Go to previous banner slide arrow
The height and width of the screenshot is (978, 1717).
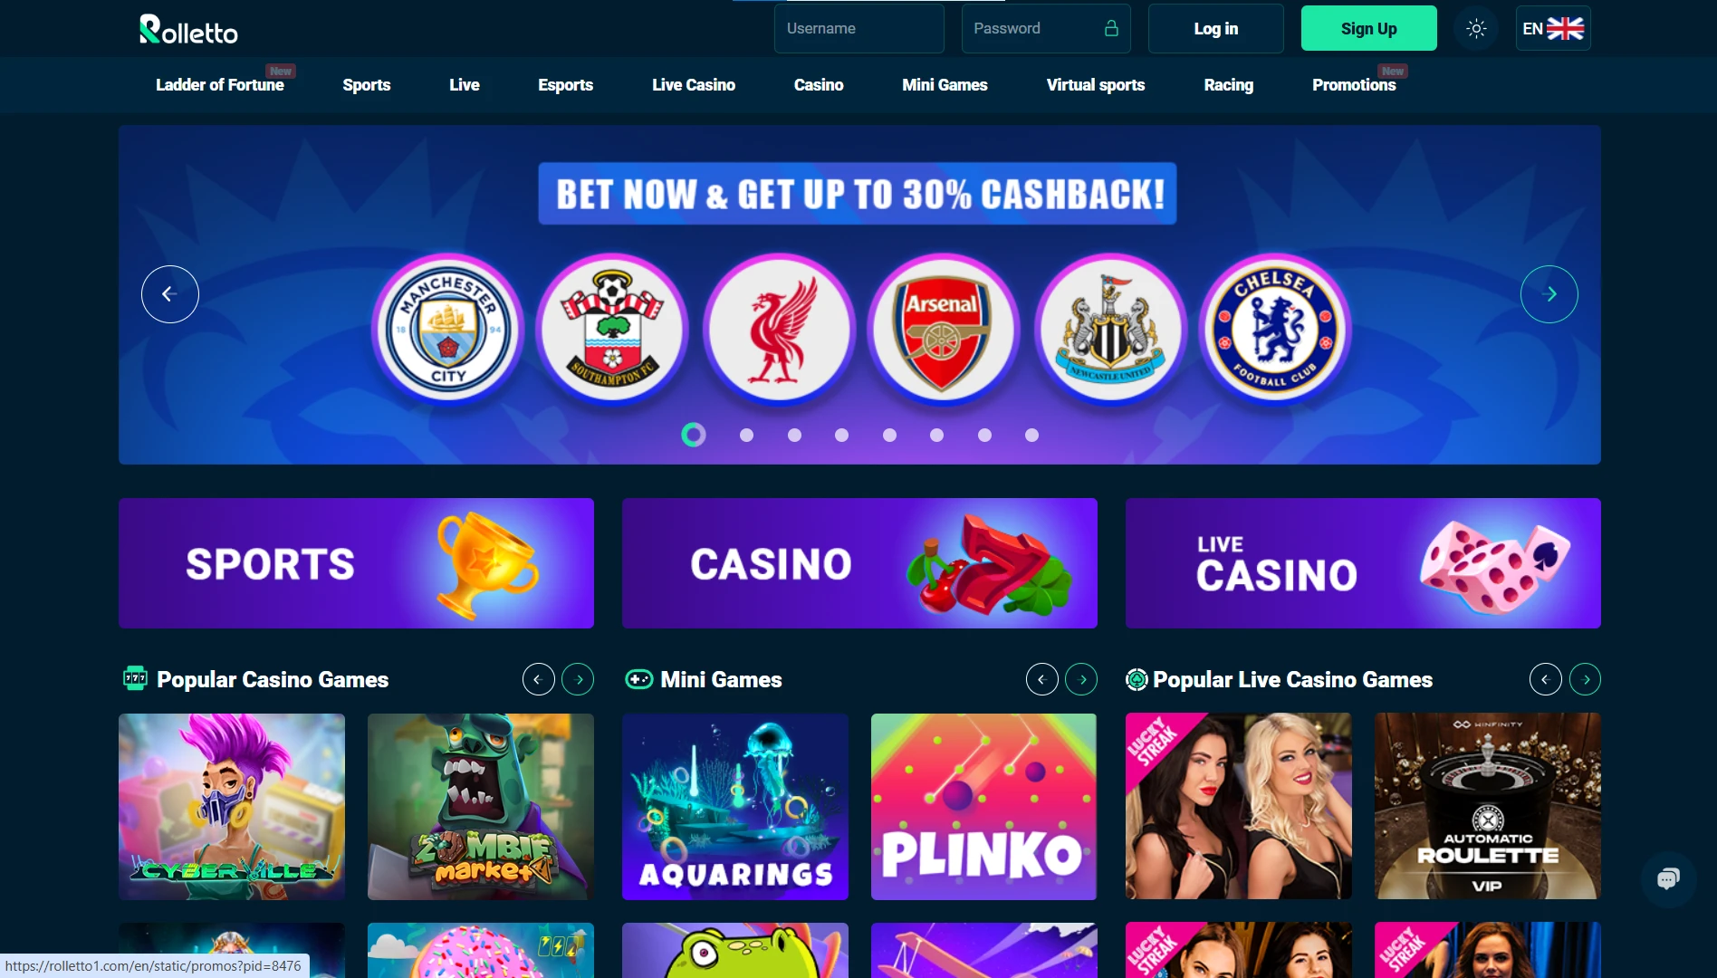point(170,294)
